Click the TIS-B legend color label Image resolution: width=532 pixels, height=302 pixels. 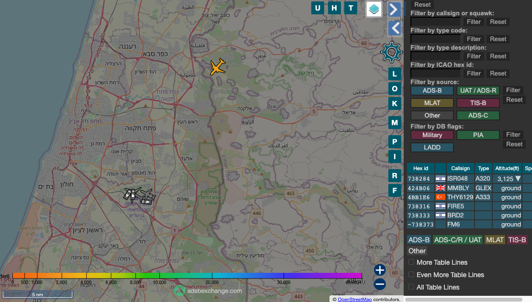517,240
